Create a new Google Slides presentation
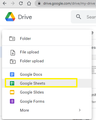The height and width of the screenshot is (120, 96). (47, 92)
